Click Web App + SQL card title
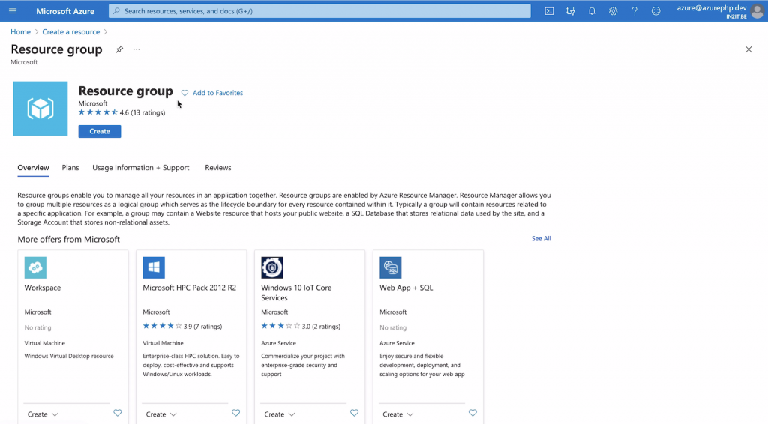The height and width of the screenshot is (424, 768). (x=406, y=288)
